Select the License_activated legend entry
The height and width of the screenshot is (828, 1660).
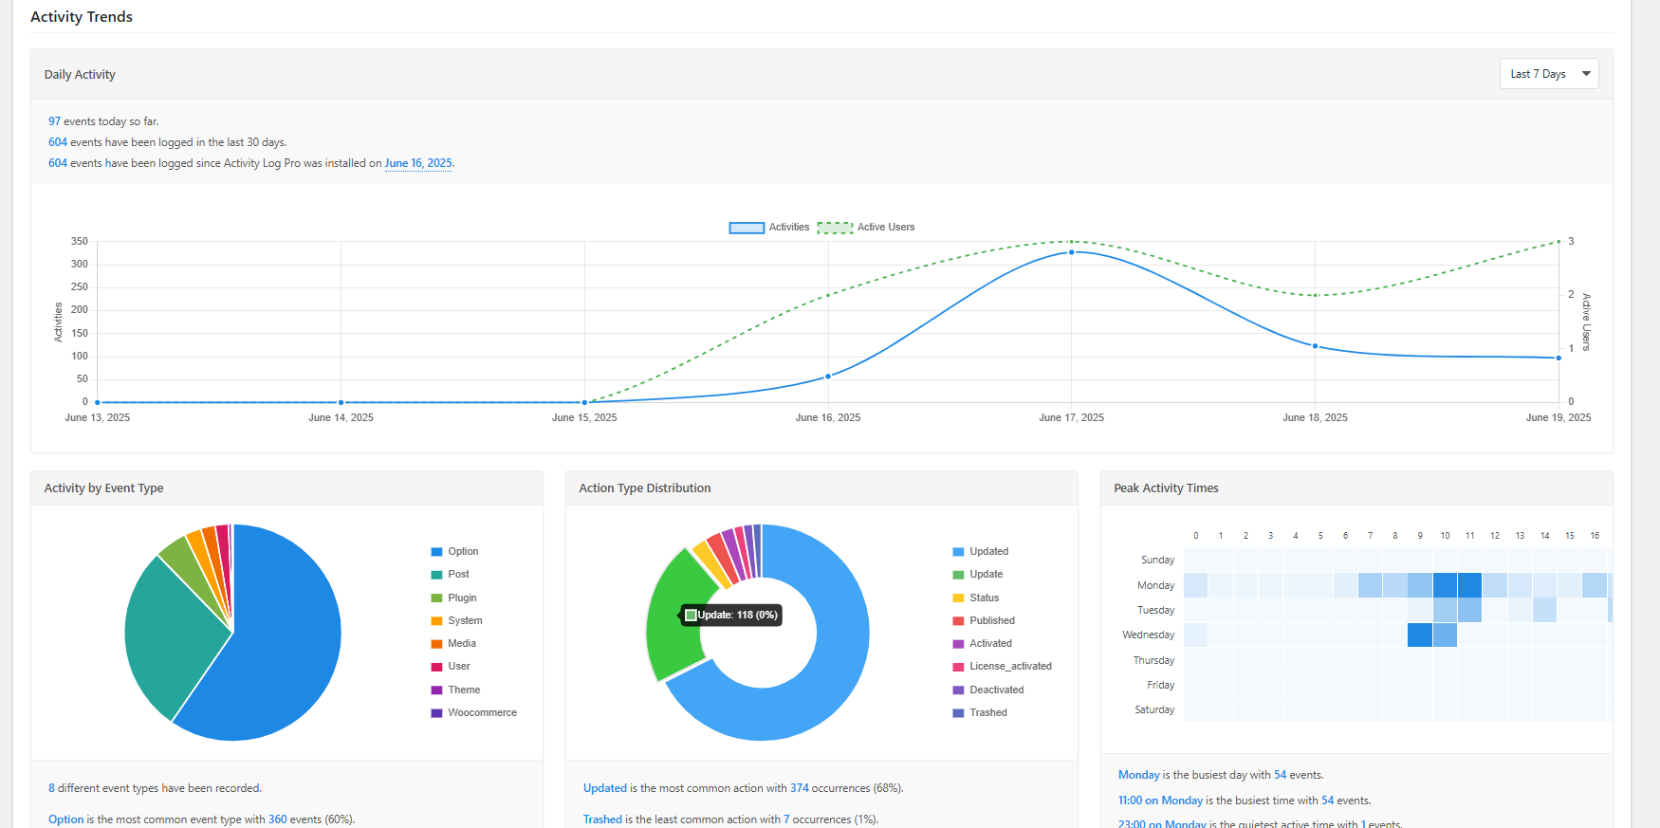[x=1010, y=667]
